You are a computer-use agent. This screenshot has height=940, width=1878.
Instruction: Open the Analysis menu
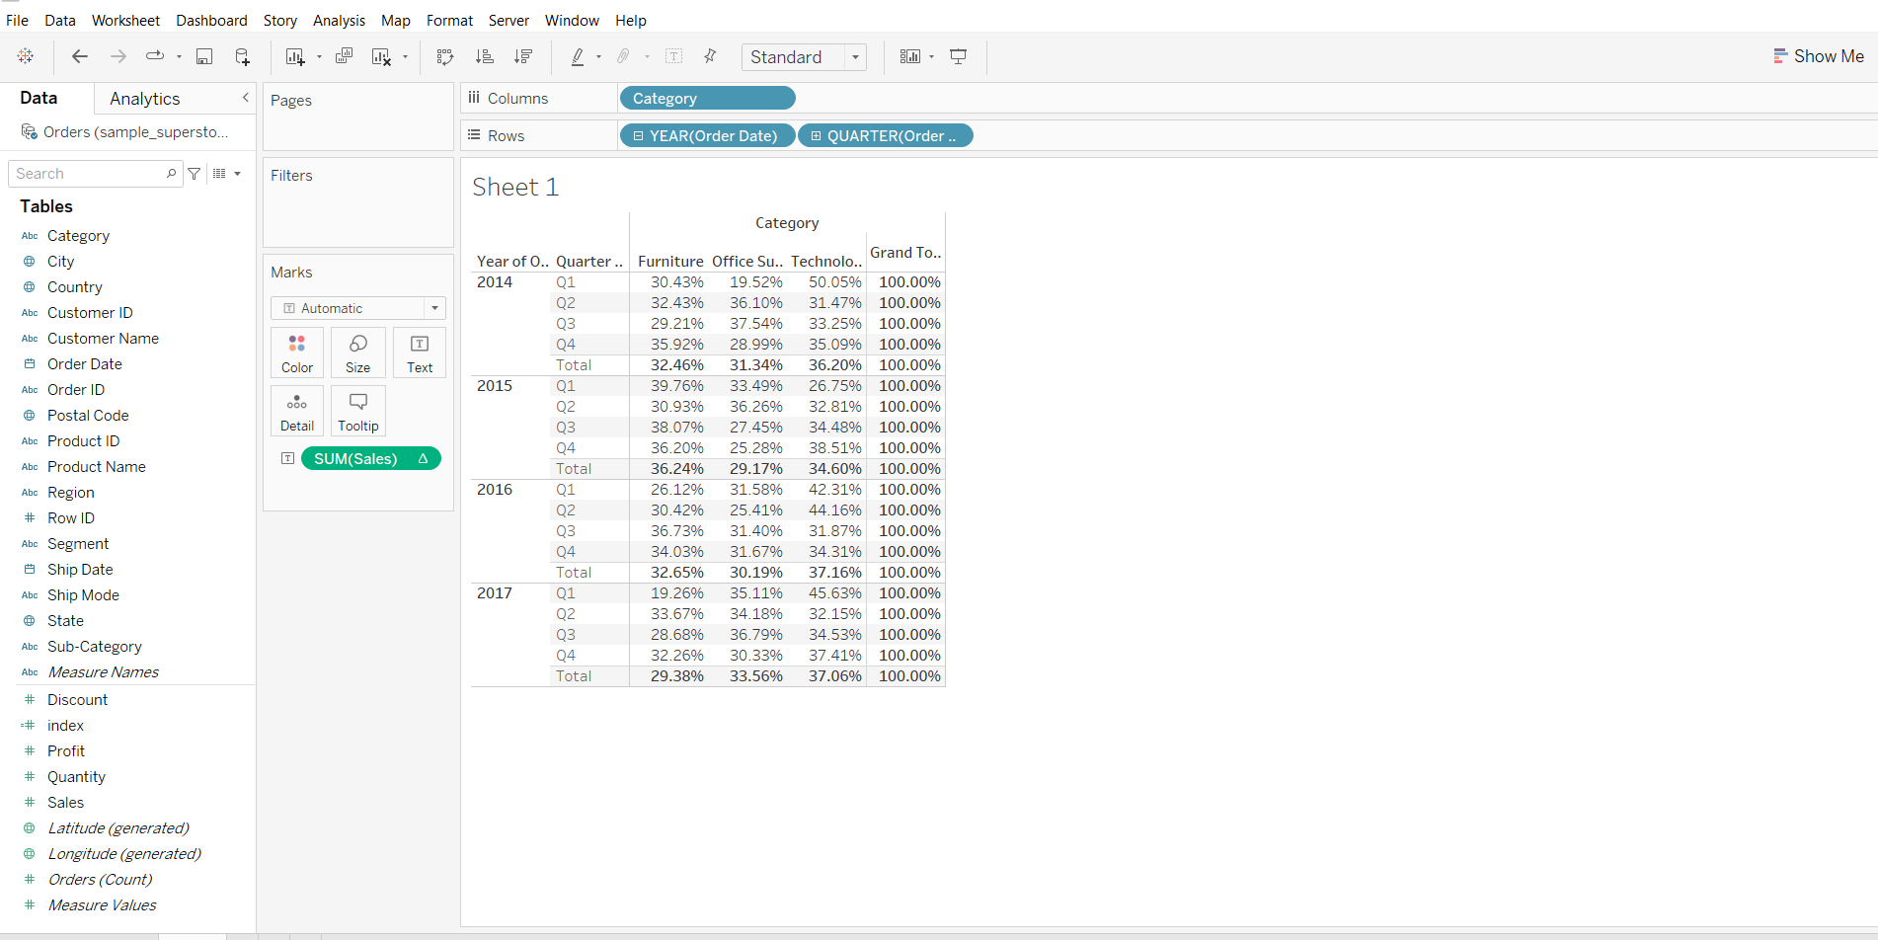click(x=339, y=20)
